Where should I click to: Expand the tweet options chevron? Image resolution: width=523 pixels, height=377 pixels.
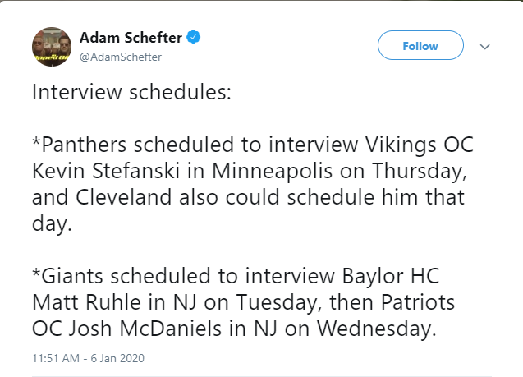484,46
